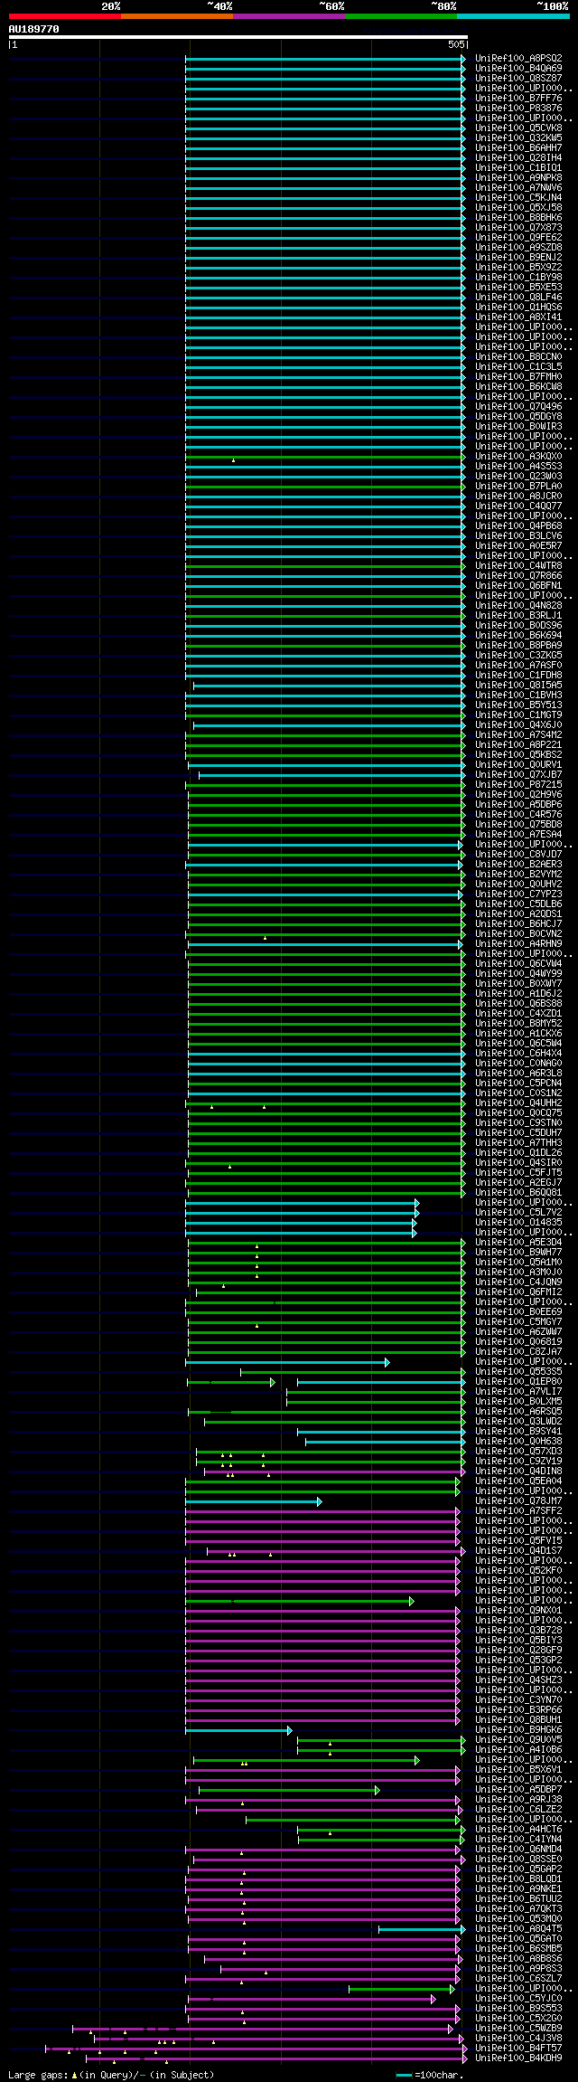Click green alignment bar for UniRef100_C9STN0
Image resolution: width=578 pixels, height=2082 pixels.
tap(327, 1123)
